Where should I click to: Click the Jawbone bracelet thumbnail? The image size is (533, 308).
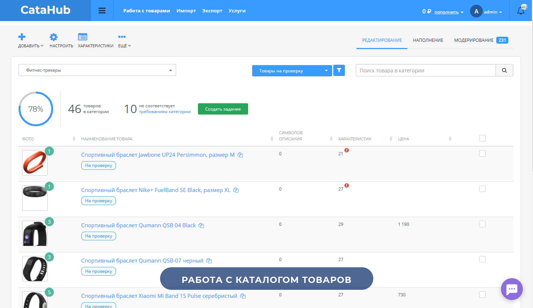coord(35,163)
